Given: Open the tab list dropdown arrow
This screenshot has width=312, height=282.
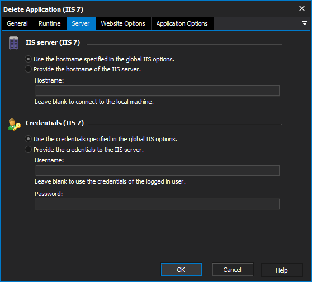Looking at the screenshot, I should [x=304, y=23].
